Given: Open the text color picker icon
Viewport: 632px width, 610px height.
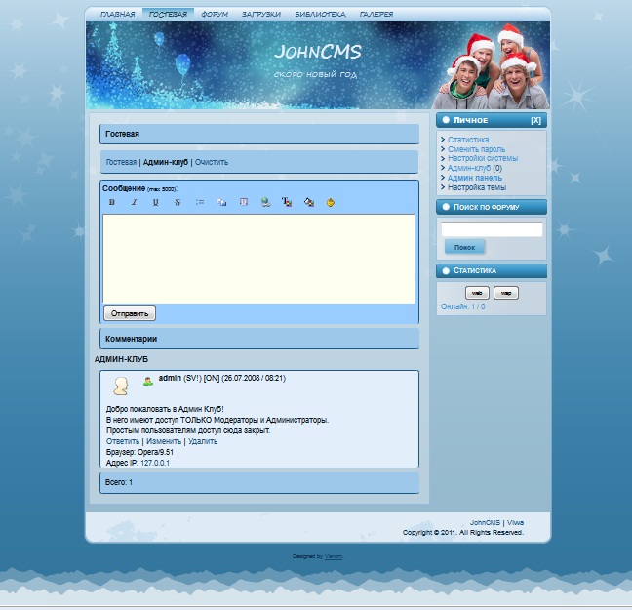Looking at the screenshot, I should click(287, 202).
